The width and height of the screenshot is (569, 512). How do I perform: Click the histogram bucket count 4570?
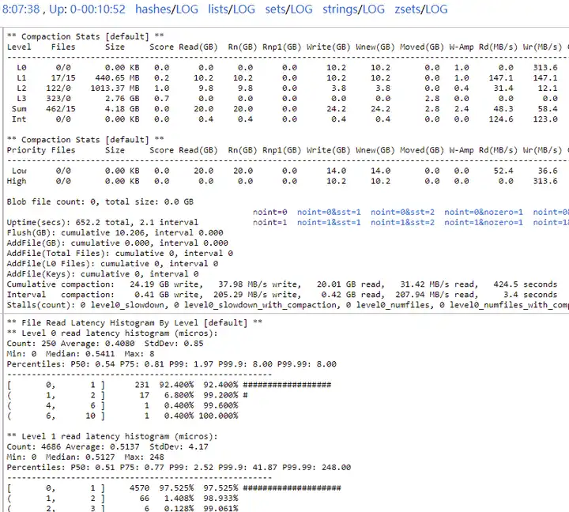pos(139,488)
